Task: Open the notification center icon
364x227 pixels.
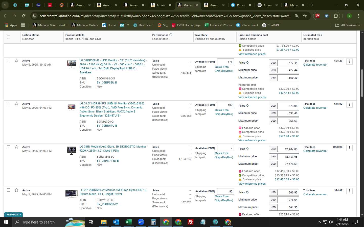Action: click(356, 222)
